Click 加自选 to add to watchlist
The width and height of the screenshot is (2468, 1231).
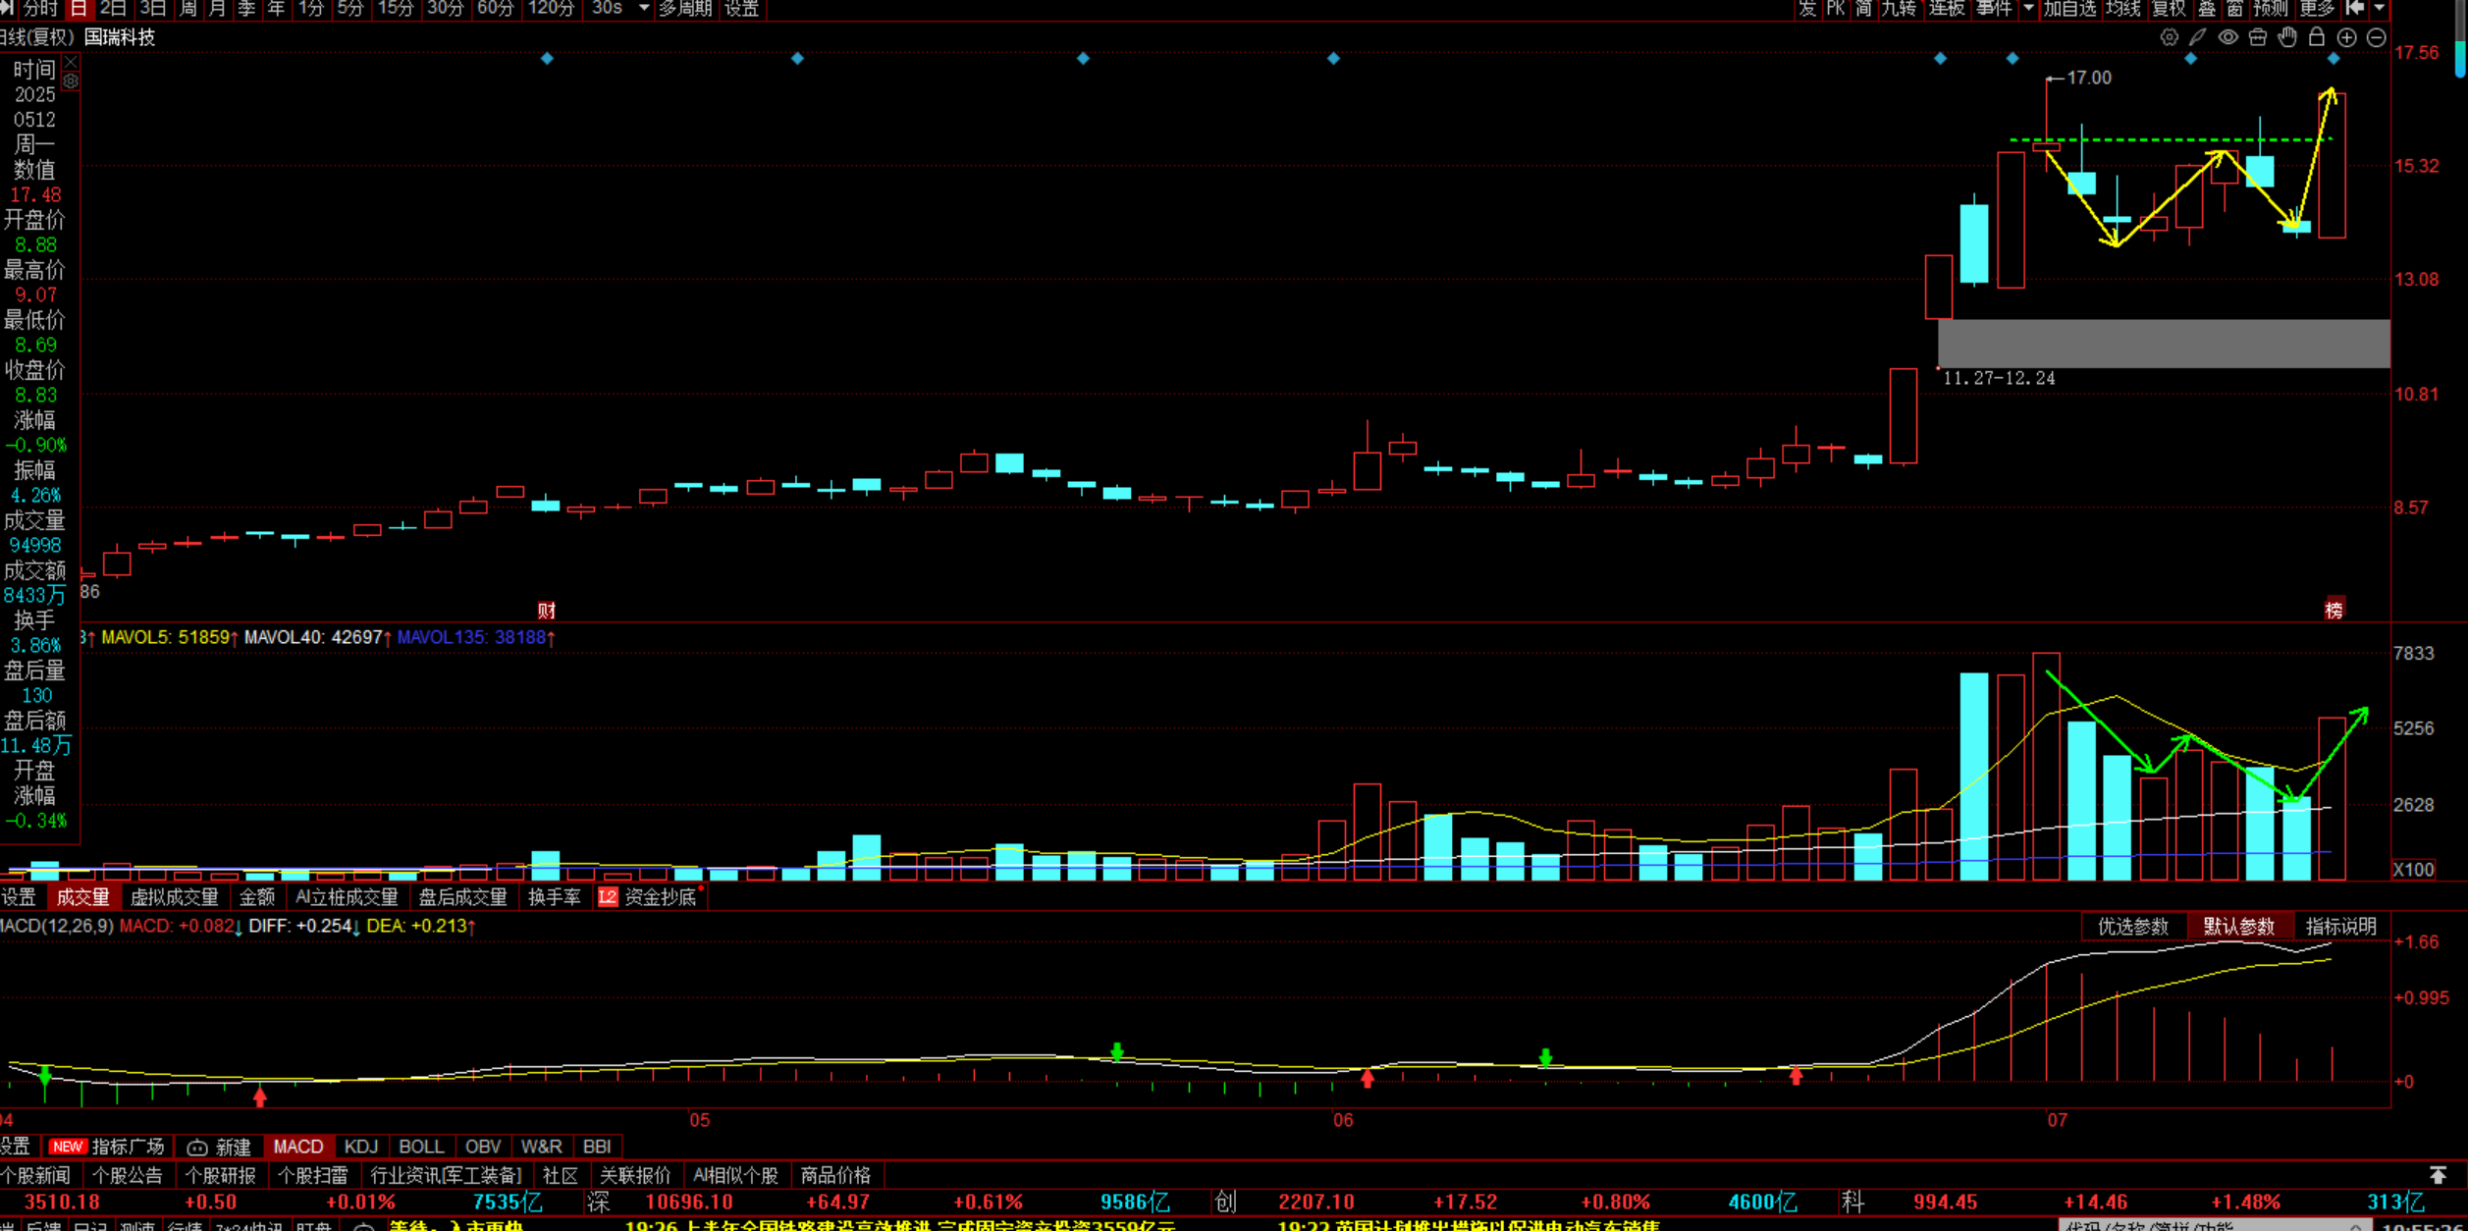pyautogui.click(x=2070, y=8)
